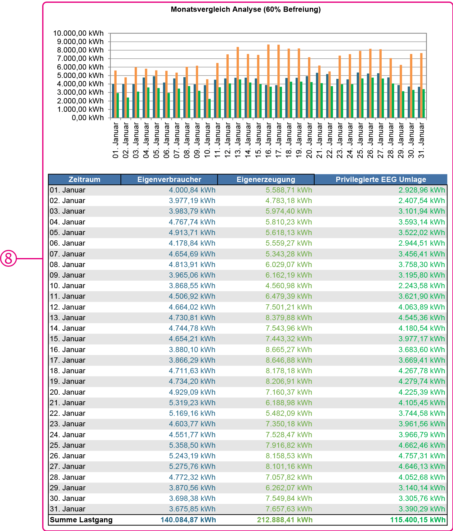453x531 pixels.
Task: Click the total value 140.084,87 kWh
Action: pos(188,520)
